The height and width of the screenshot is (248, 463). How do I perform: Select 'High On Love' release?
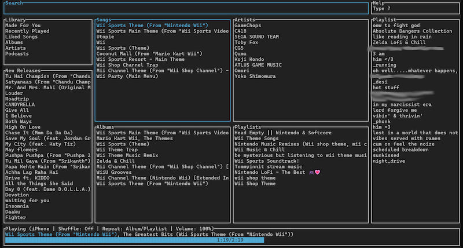23,127
